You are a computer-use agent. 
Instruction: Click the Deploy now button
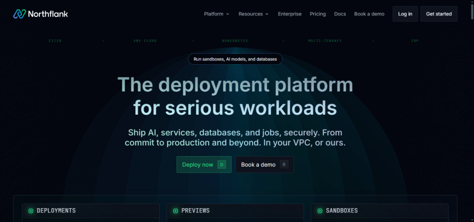click(204, 165)
